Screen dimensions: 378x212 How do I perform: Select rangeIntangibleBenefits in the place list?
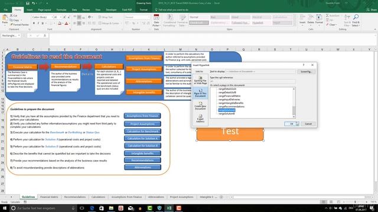point(231,103)
